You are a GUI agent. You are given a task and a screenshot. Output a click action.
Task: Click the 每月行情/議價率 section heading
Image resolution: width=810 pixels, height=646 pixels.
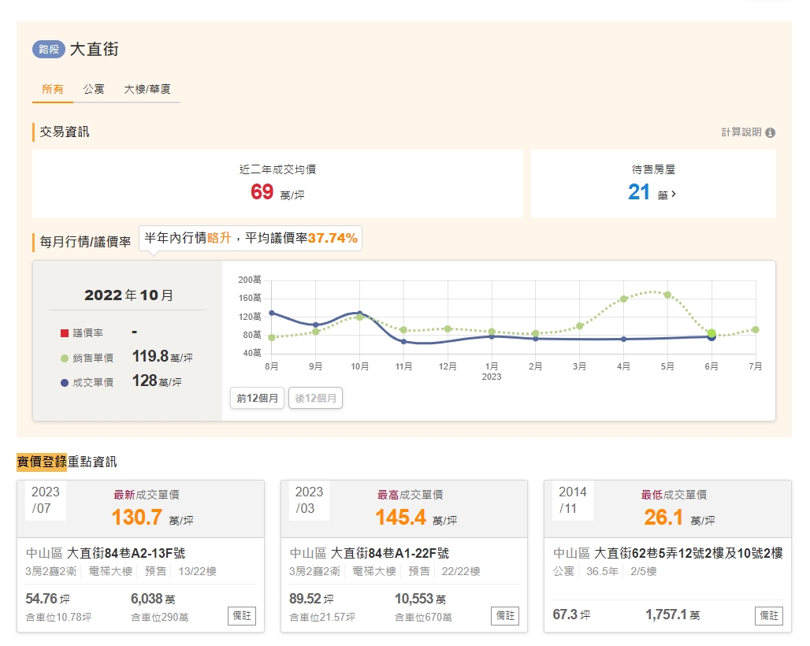click(85, 242)
